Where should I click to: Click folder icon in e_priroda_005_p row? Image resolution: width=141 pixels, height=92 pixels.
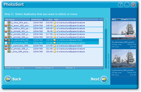55,34
